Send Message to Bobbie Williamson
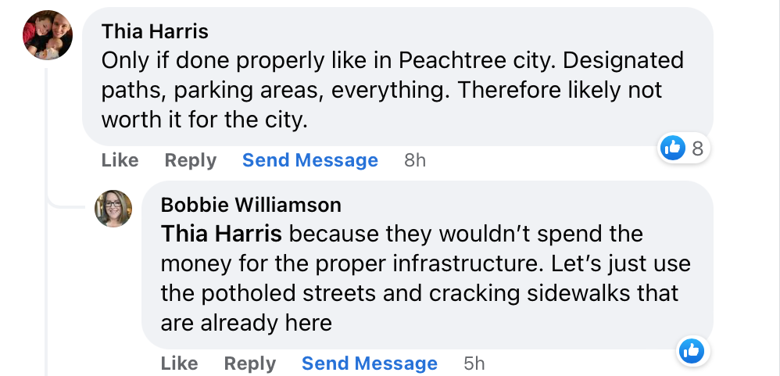Viewport: 780px width, 376px height. point(369,363)
